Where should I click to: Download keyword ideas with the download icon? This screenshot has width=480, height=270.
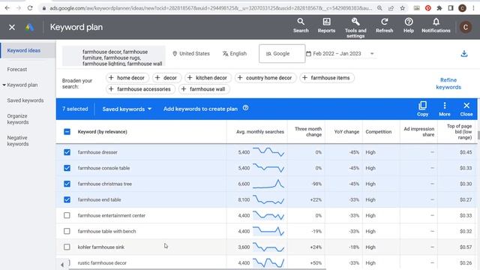(x=464, y=53)
